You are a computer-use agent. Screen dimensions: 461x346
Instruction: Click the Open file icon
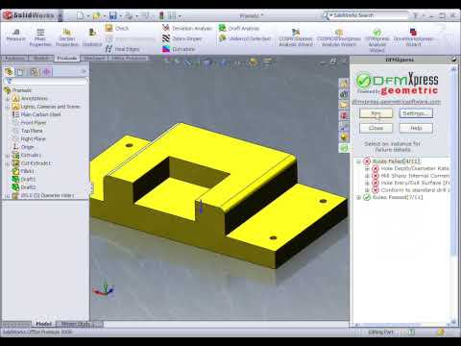(x=96, y=15)
